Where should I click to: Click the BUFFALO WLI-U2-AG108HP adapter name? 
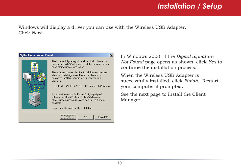click(83, 86)
